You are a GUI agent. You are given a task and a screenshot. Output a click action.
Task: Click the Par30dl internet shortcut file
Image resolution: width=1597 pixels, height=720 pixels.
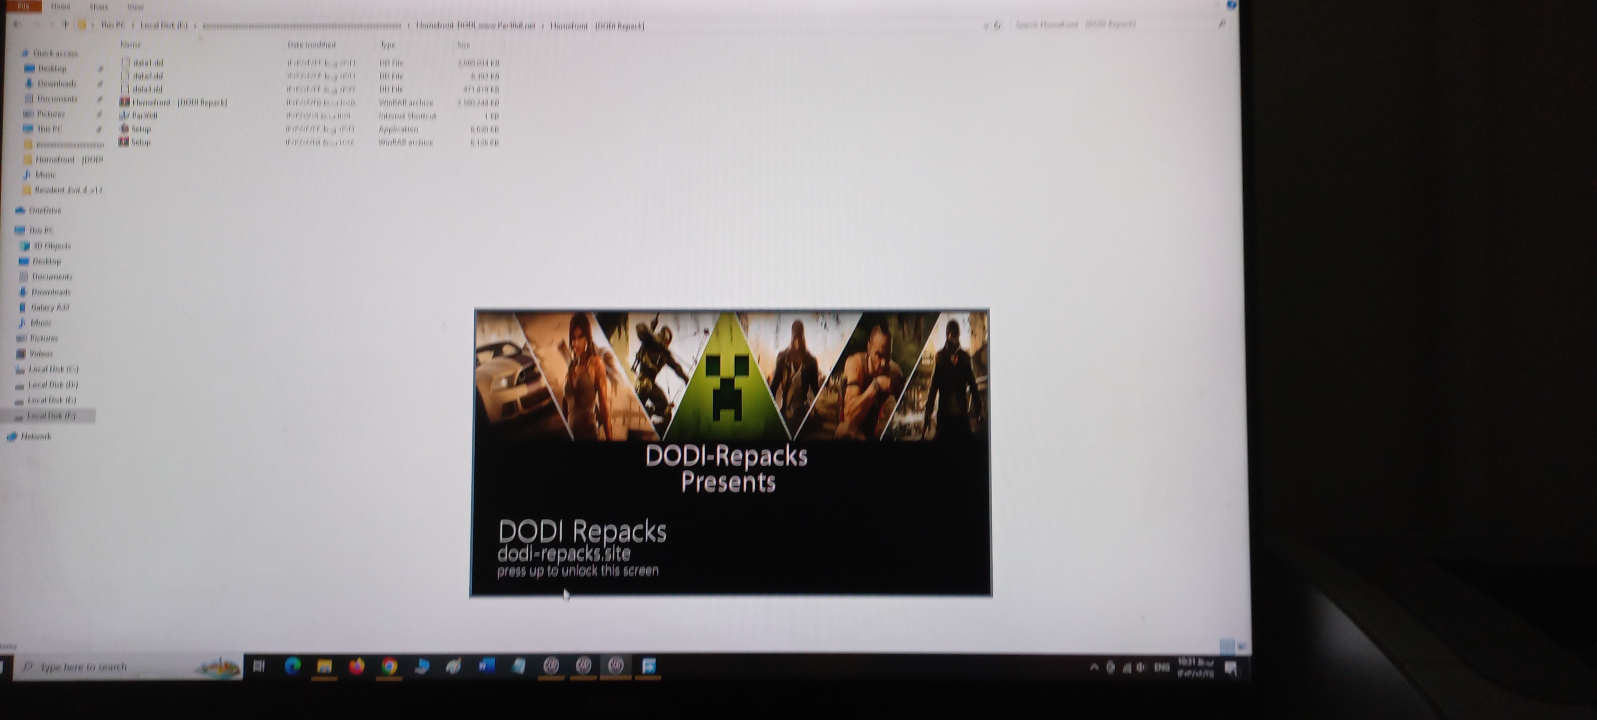(144, 115)
